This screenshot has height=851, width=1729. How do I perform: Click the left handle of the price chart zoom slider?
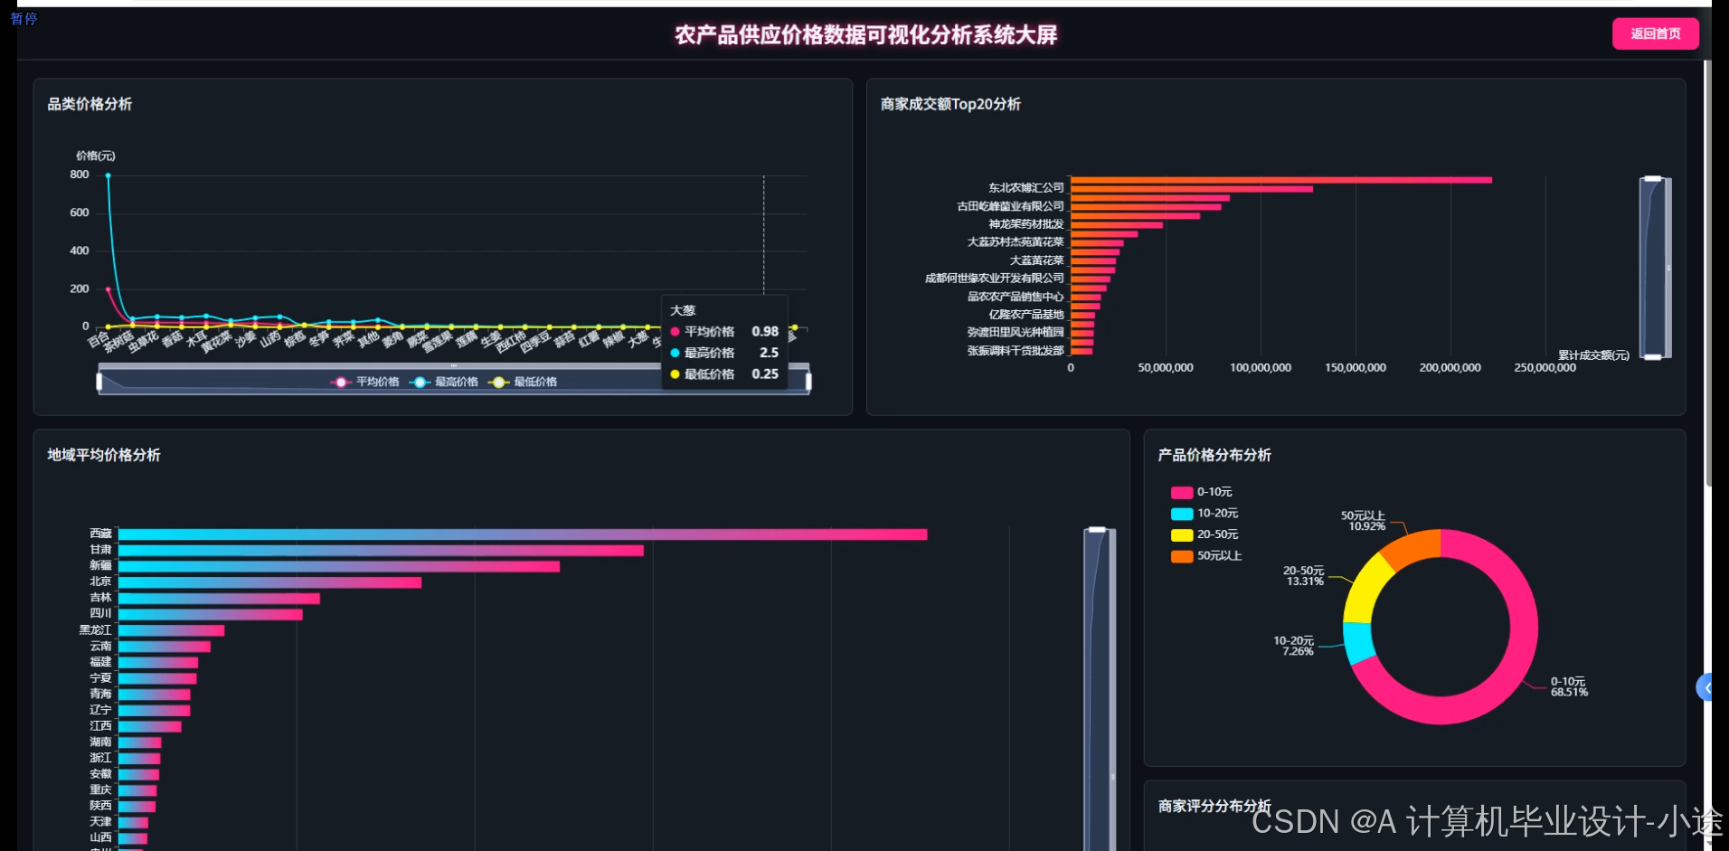[x=99, y=382]
